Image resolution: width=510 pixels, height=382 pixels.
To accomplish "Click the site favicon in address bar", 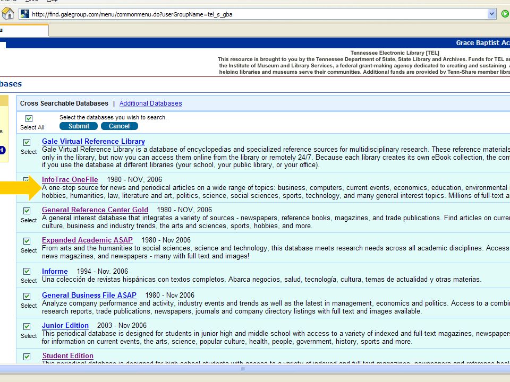I will click(x=25, y=14).
